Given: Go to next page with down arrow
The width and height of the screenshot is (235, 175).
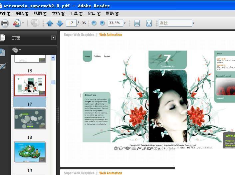Looking at the screenshot, I should (x=60, y=23).
